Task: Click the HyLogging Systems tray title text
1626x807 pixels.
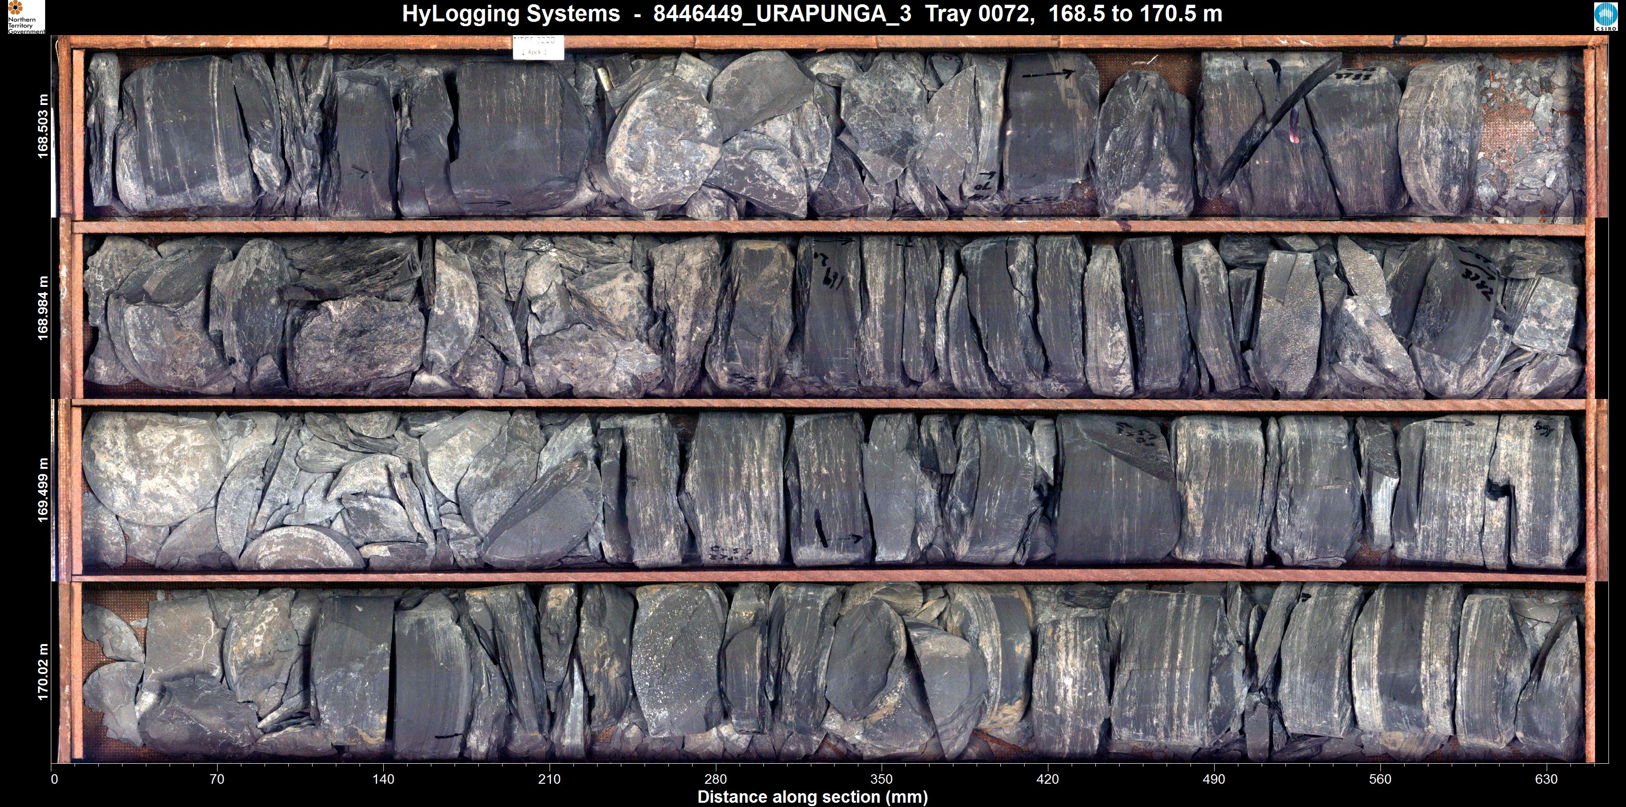Action: [x=812, y=14]
